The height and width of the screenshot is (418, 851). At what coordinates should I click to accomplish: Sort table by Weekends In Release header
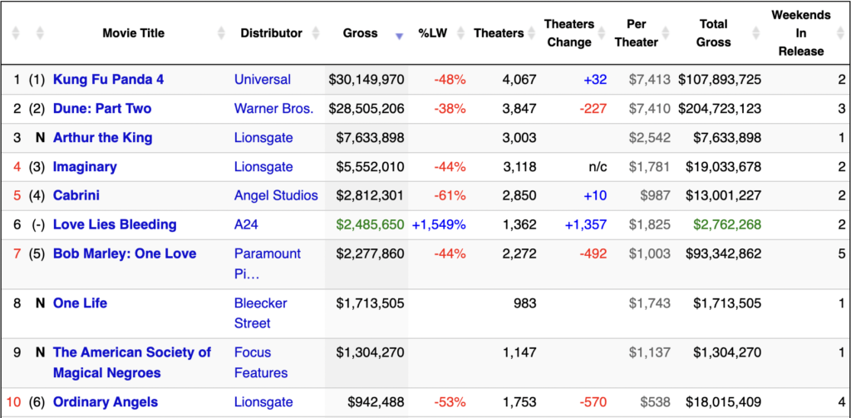pyautogui.click(x=801, y=33)
